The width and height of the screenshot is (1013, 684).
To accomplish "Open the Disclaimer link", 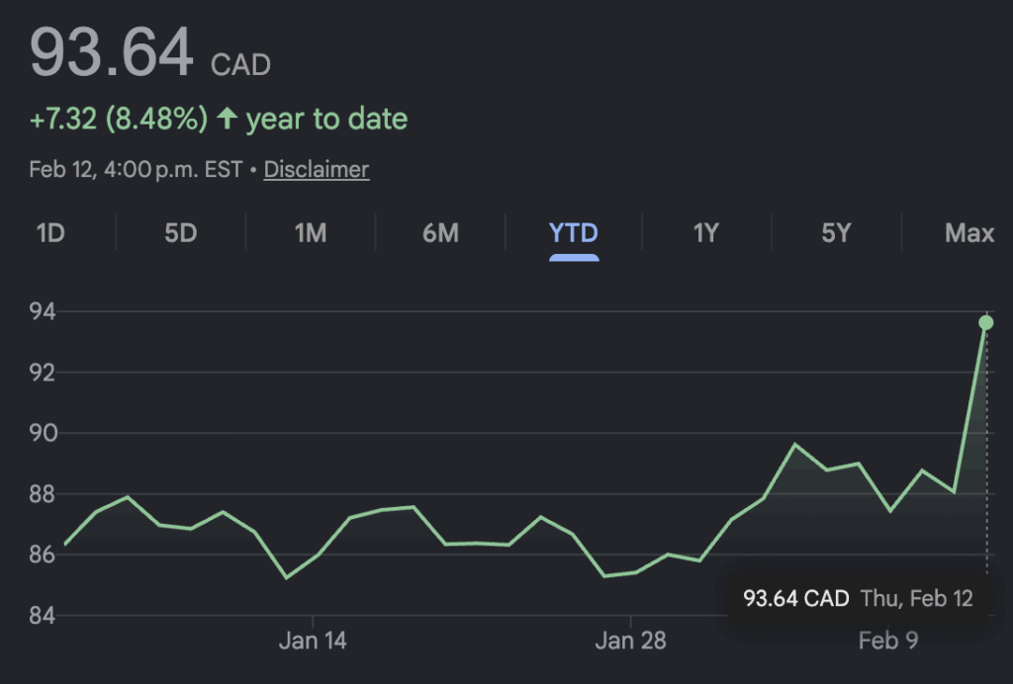I will pyautogui.click(x=317, y=170).
